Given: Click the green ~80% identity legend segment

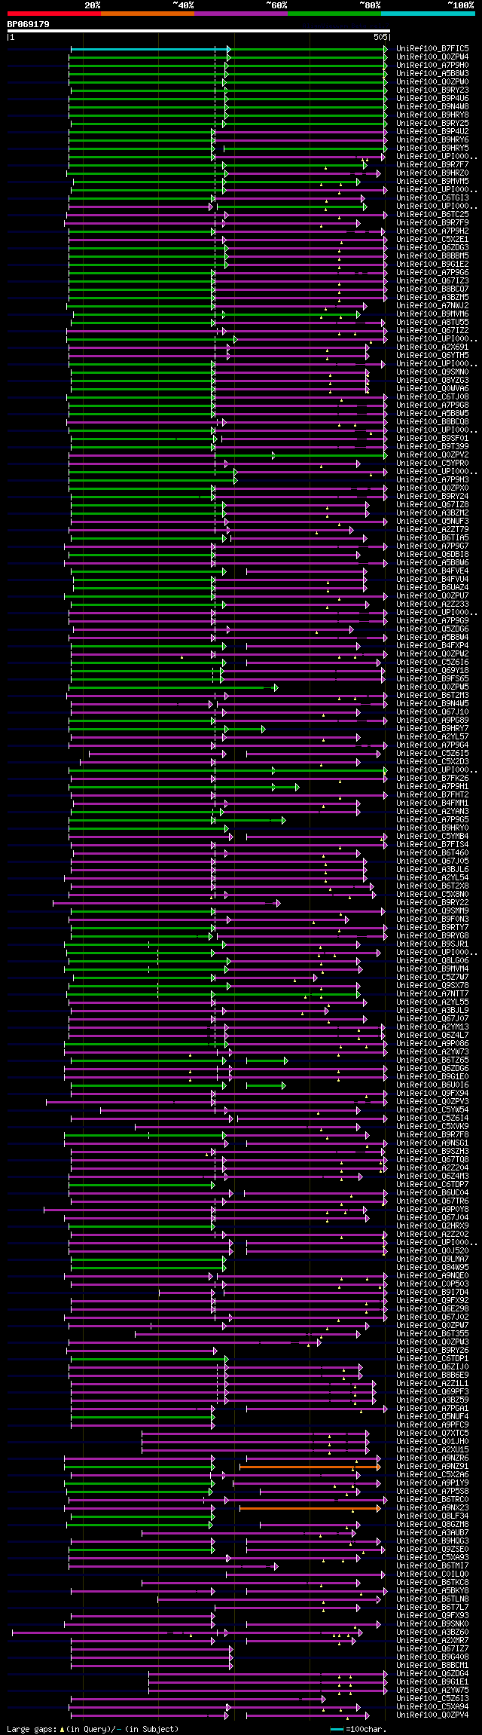Looking at the screenshot, I should point(334,14).
